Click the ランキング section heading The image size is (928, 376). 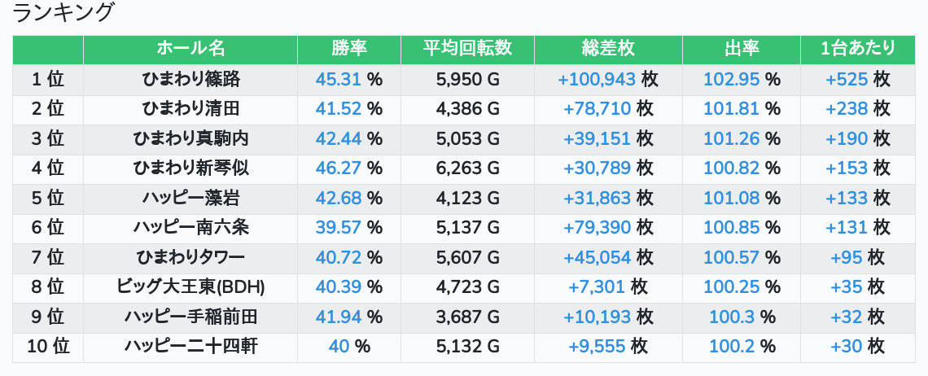63,13
